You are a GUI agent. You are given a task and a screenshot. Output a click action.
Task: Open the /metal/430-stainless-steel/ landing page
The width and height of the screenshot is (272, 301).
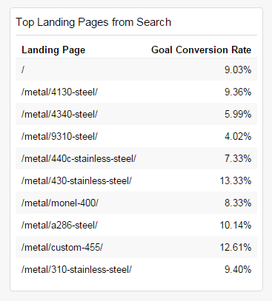[76, 180]
